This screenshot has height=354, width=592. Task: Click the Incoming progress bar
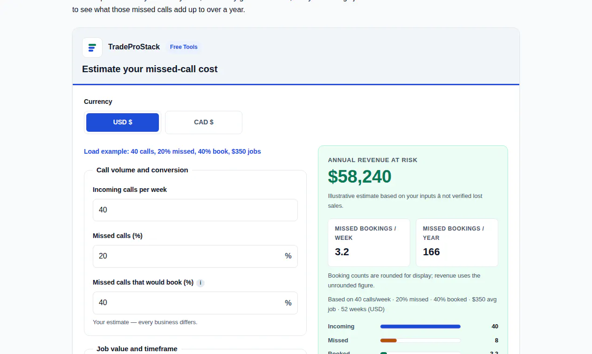[x=420, y=327]
